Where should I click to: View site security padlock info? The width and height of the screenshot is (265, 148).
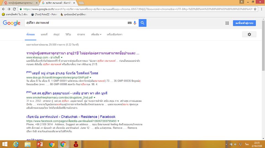21,9
